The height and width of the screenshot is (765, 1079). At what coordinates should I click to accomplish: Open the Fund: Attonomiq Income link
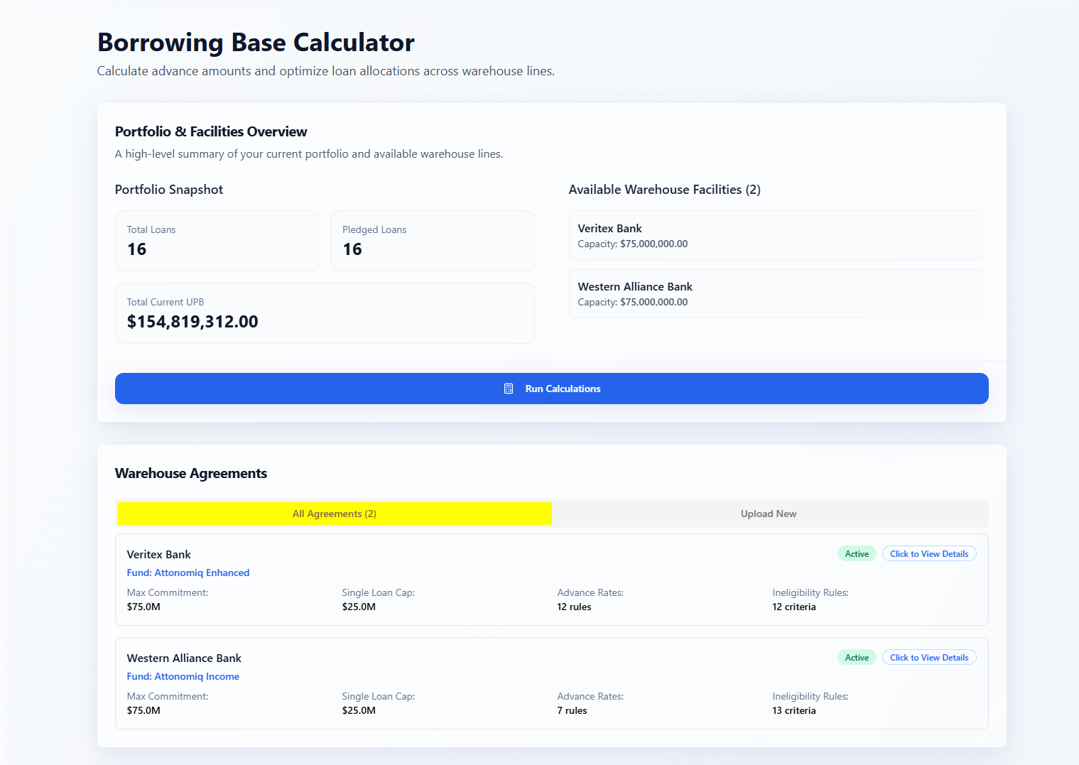[183, 676]
